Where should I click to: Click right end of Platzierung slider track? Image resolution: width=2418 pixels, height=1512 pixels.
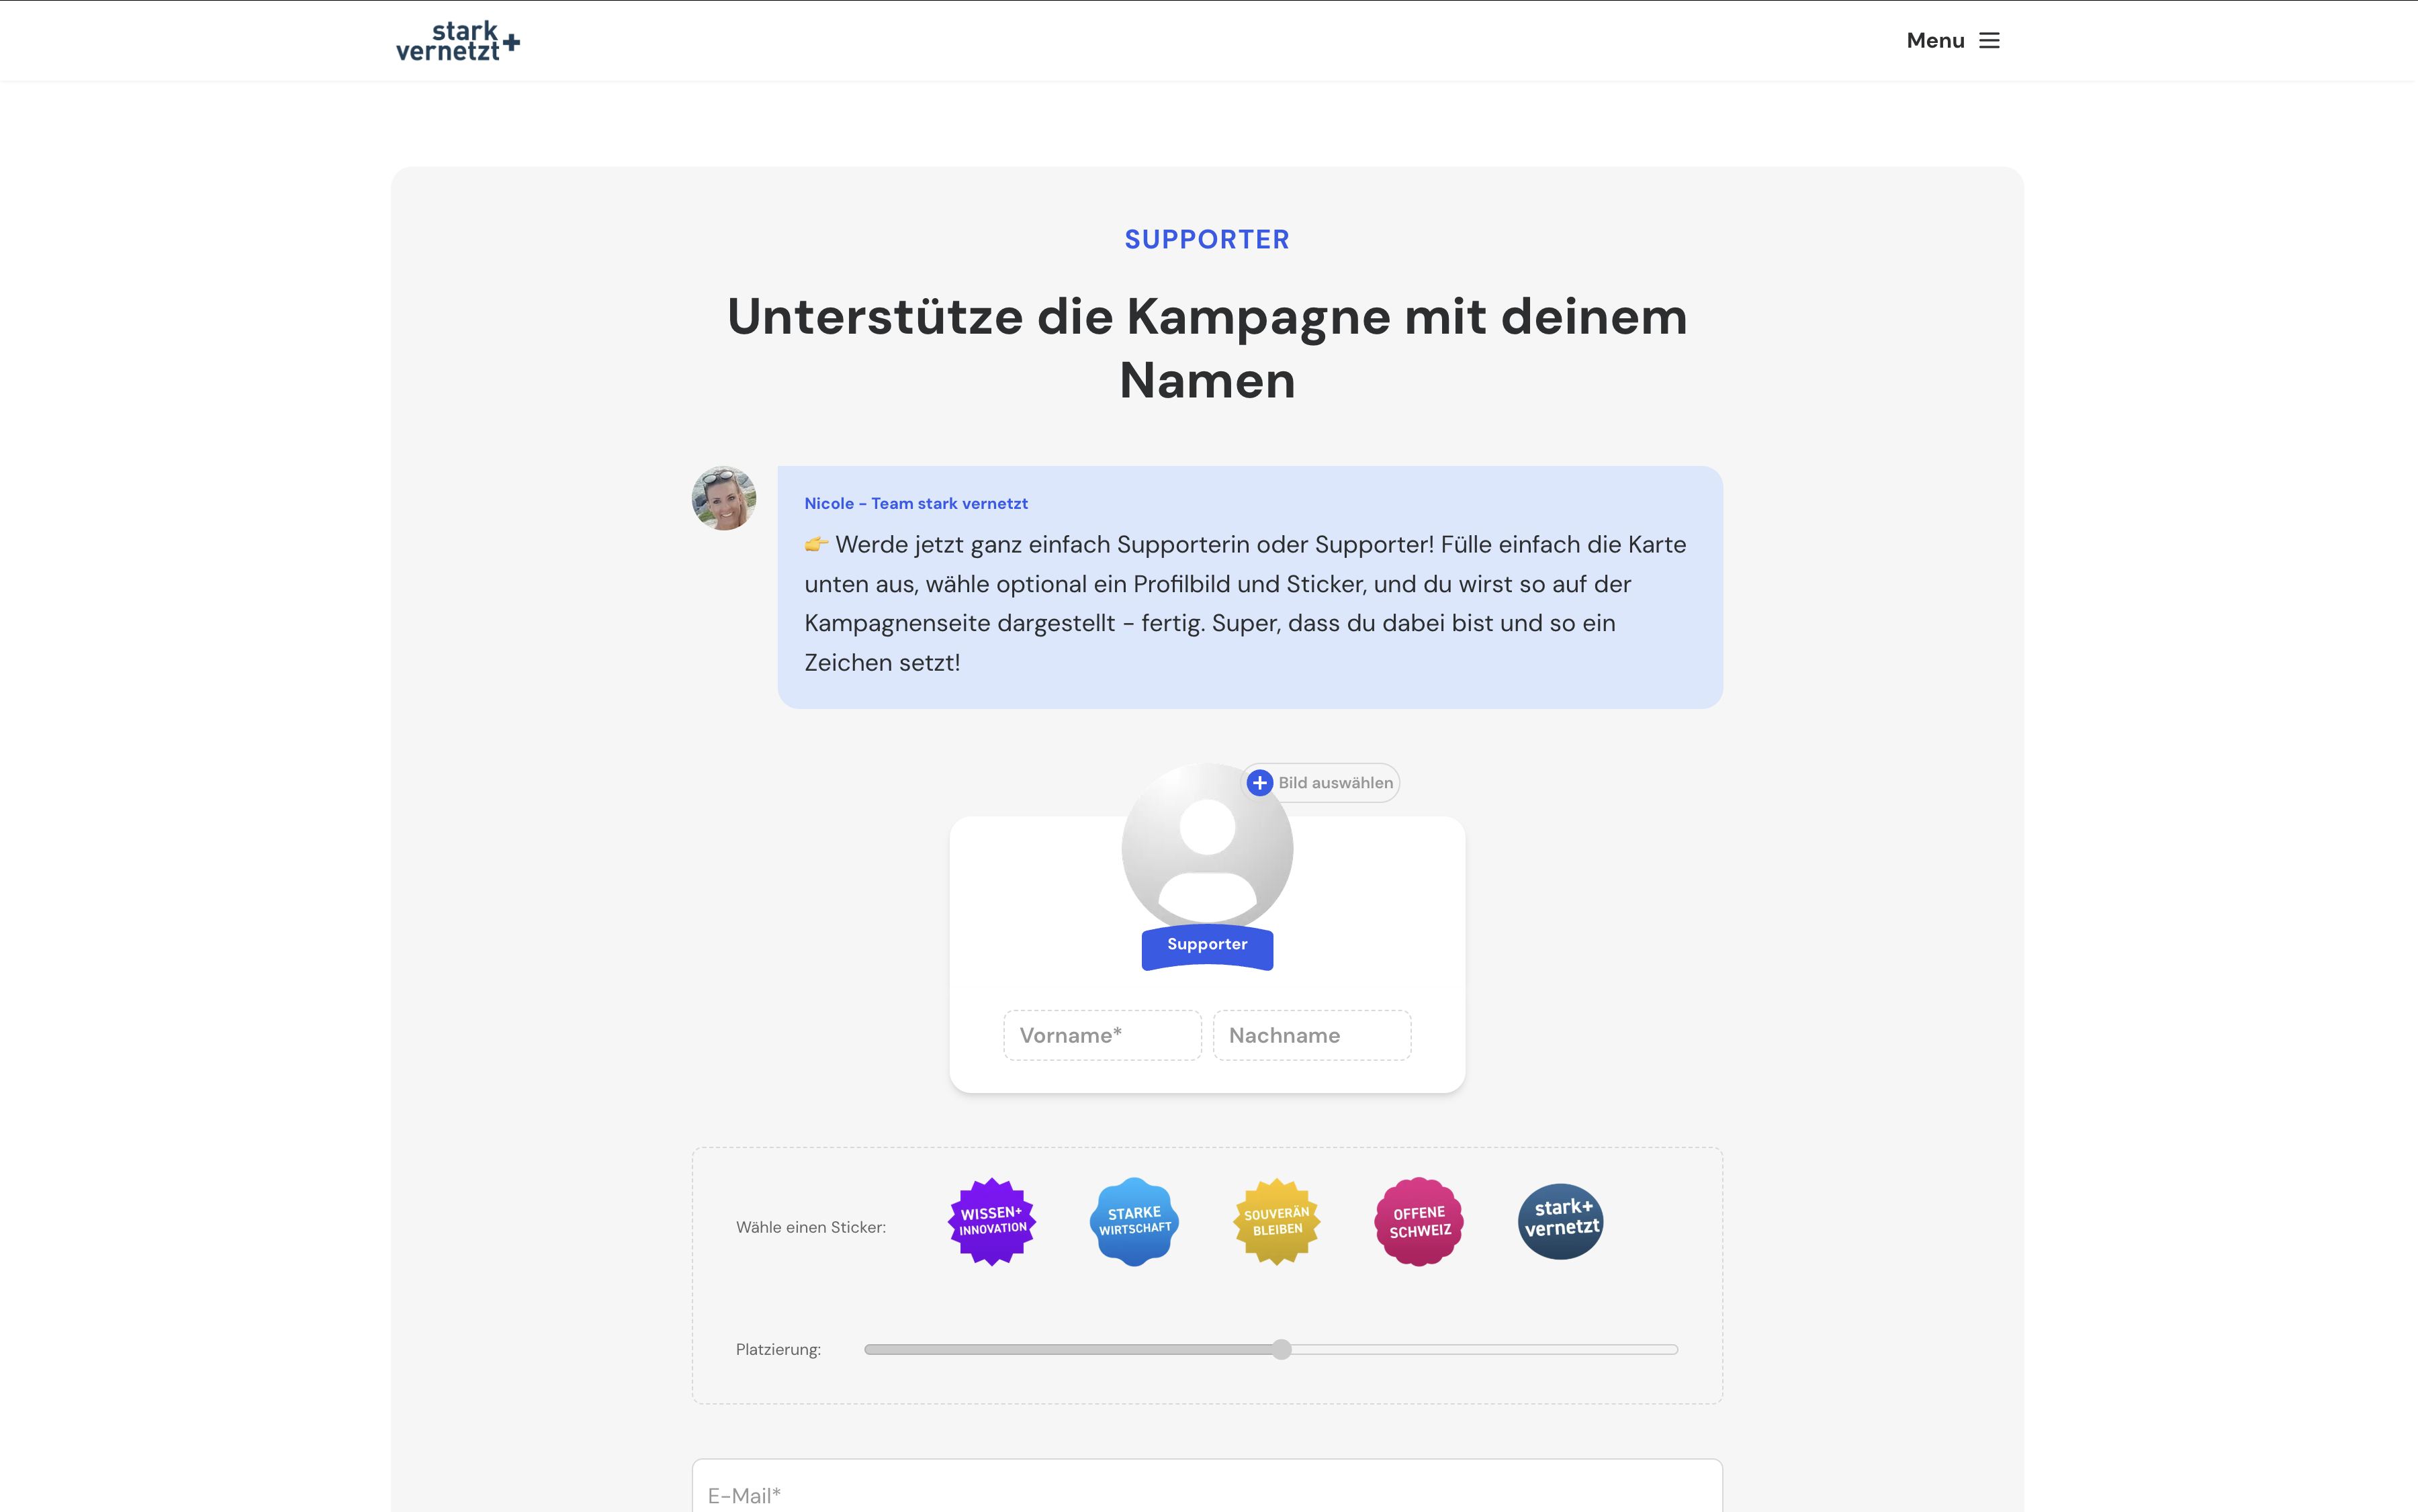pos(1670,1349)
